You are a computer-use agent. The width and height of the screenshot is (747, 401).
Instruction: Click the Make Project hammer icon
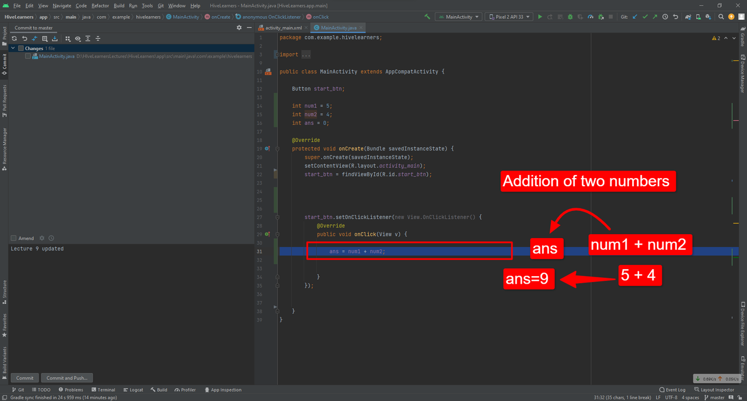[x=427, y=17]
